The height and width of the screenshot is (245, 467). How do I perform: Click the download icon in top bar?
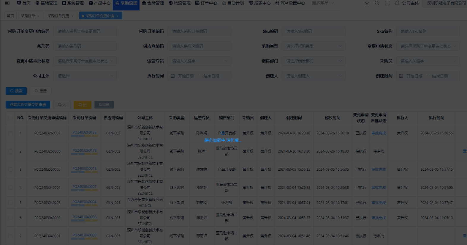pos(367,3)
